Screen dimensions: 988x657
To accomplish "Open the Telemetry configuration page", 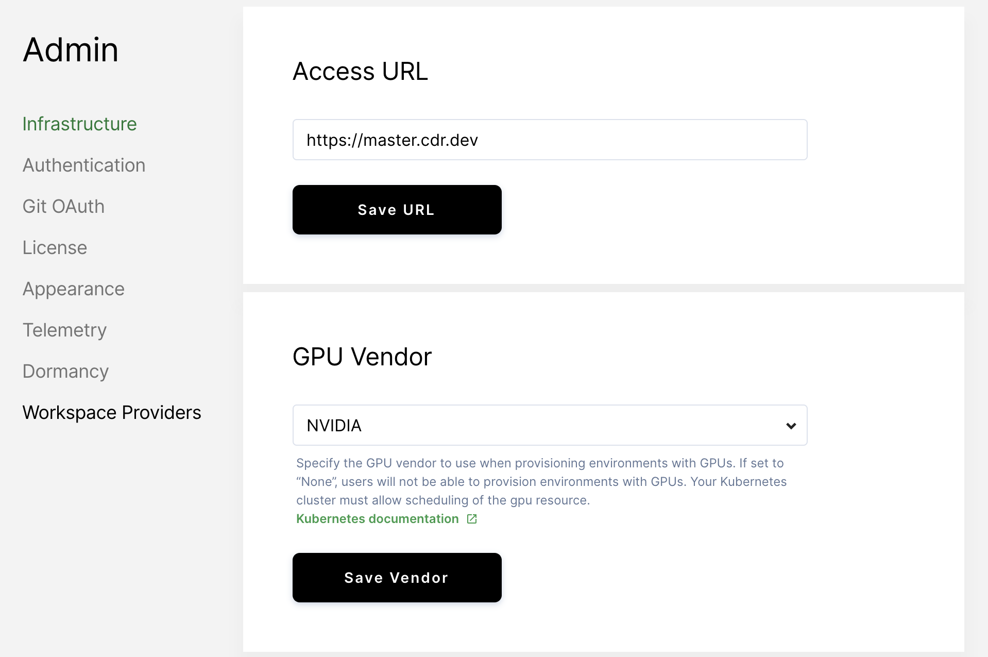I will coord(64,330).
